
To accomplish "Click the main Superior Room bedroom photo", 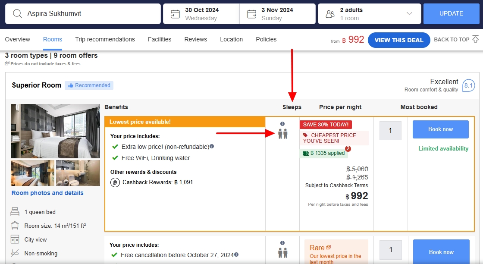I will pyautogui.click(x=55, y=131).
